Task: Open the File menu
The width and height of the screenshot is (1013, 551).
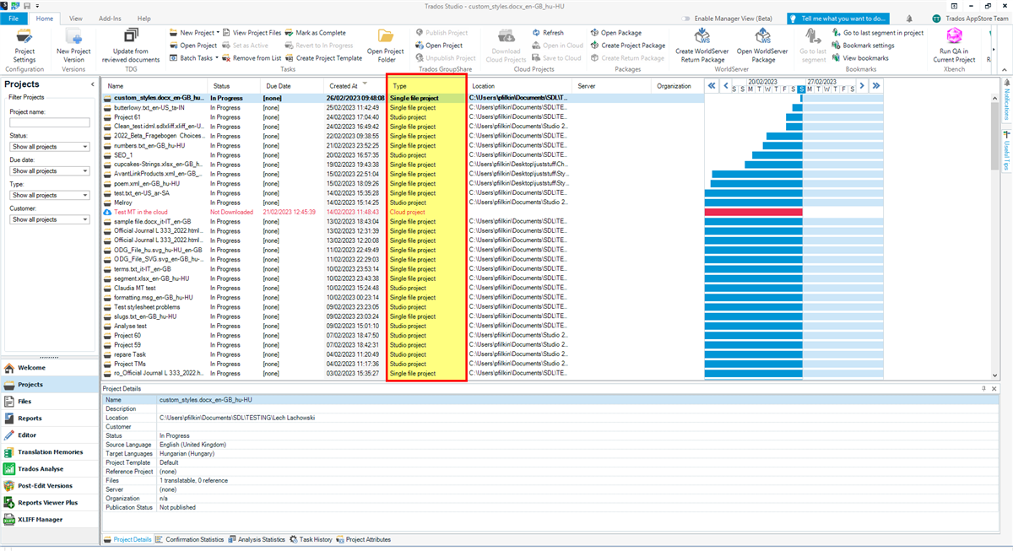Action: click(15, 18)
